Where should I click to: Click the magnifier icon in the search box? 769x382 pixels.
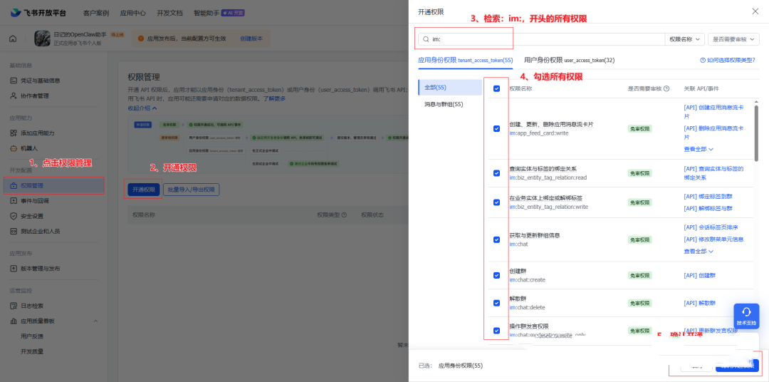(426, 39)
